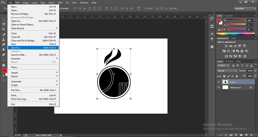This screenshot has height=137, width=258.
Task: Toggle Quick Mask mode icon
Action: coord(3,80)
